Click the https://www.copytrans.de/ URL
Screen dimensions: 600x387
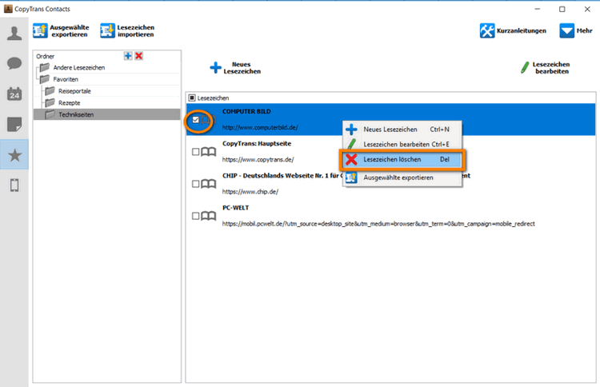point(258,160)
